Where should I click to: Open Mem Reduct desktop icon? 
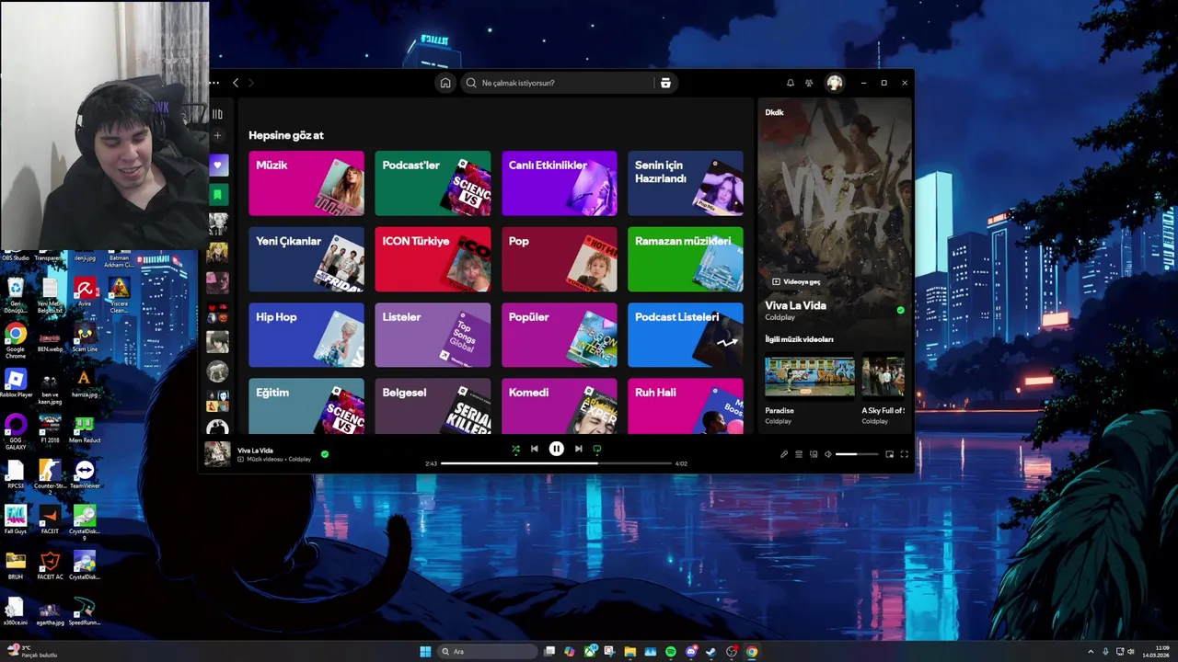click(x=85, y=429)
